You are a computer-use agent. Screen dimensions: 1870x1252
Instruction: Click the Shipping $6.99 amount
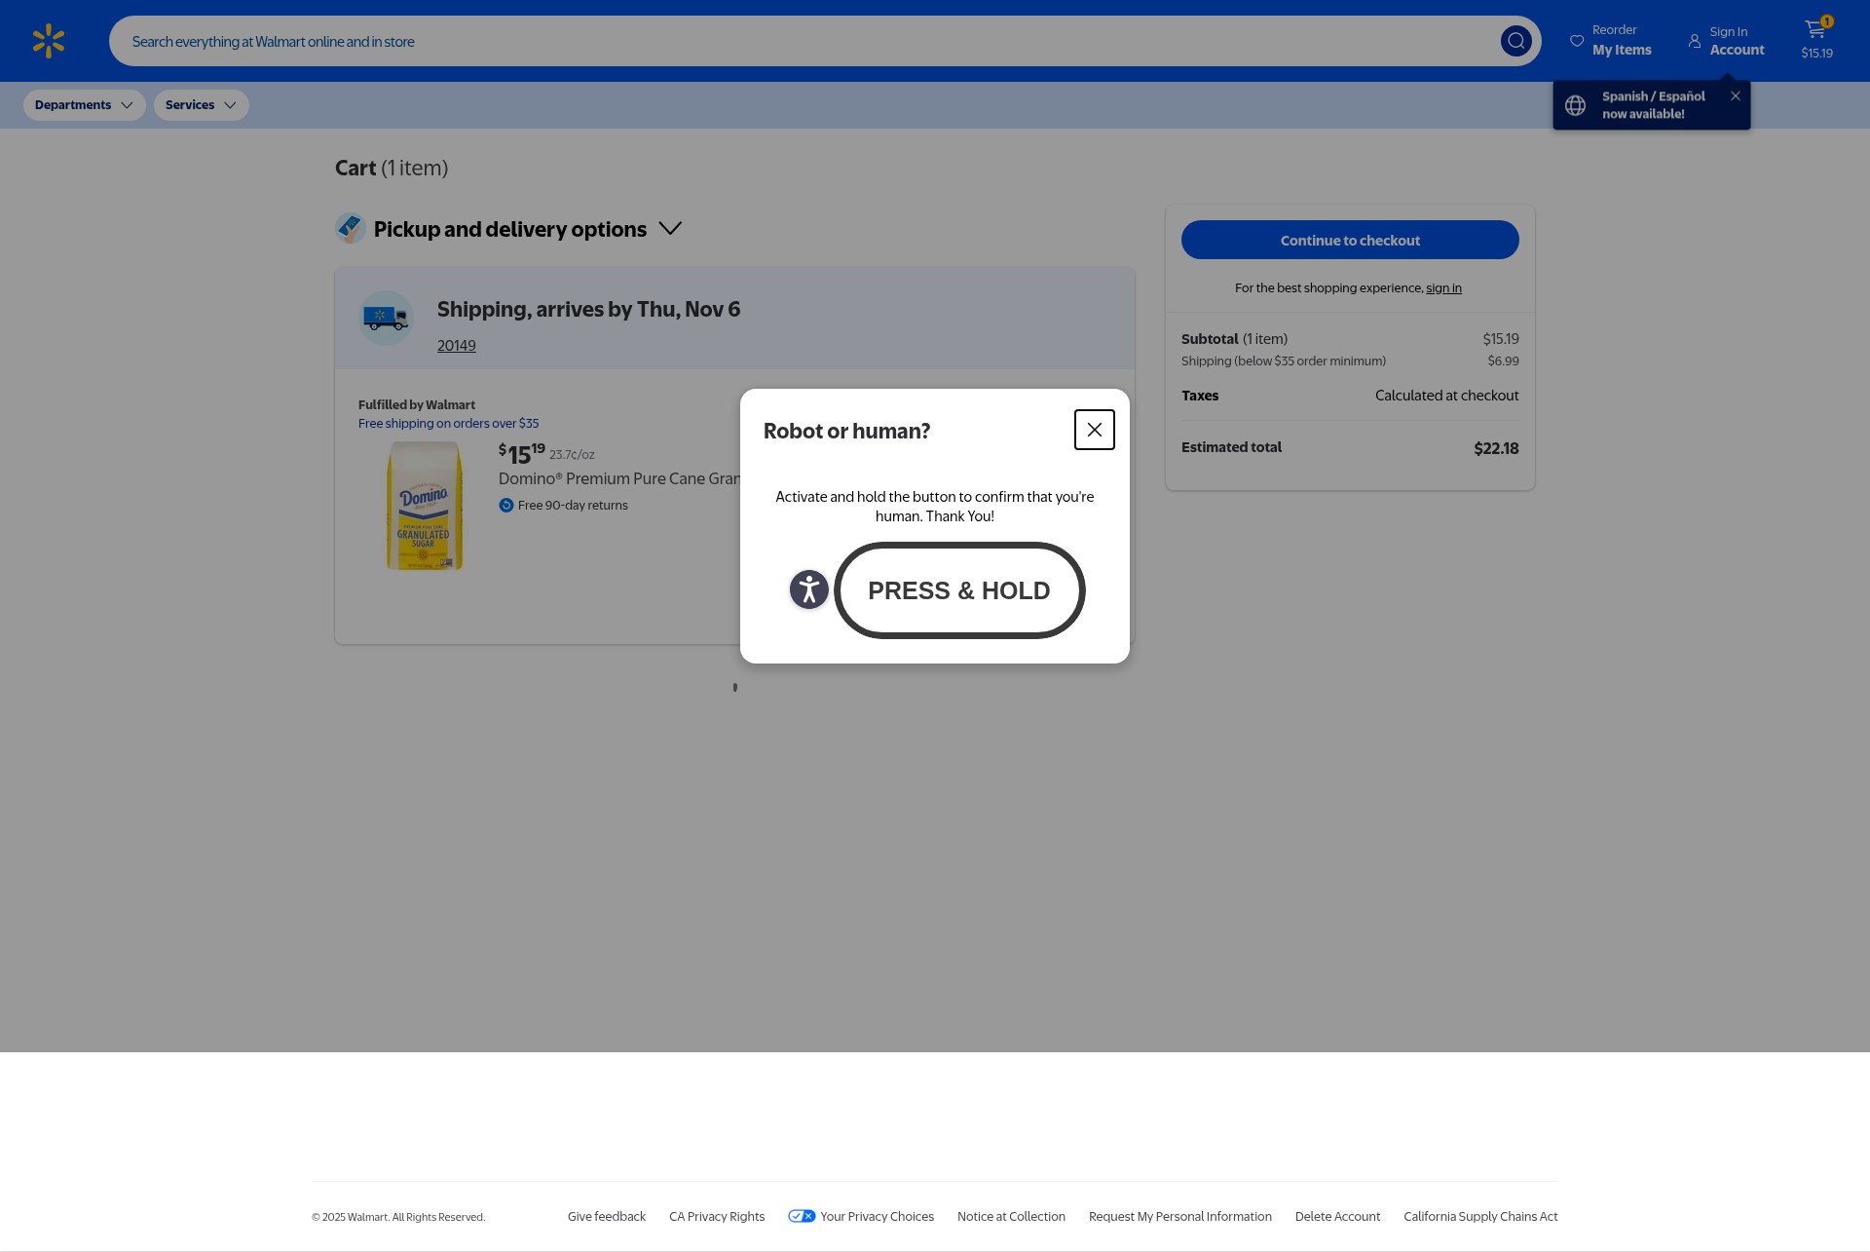pos(1503,361)
